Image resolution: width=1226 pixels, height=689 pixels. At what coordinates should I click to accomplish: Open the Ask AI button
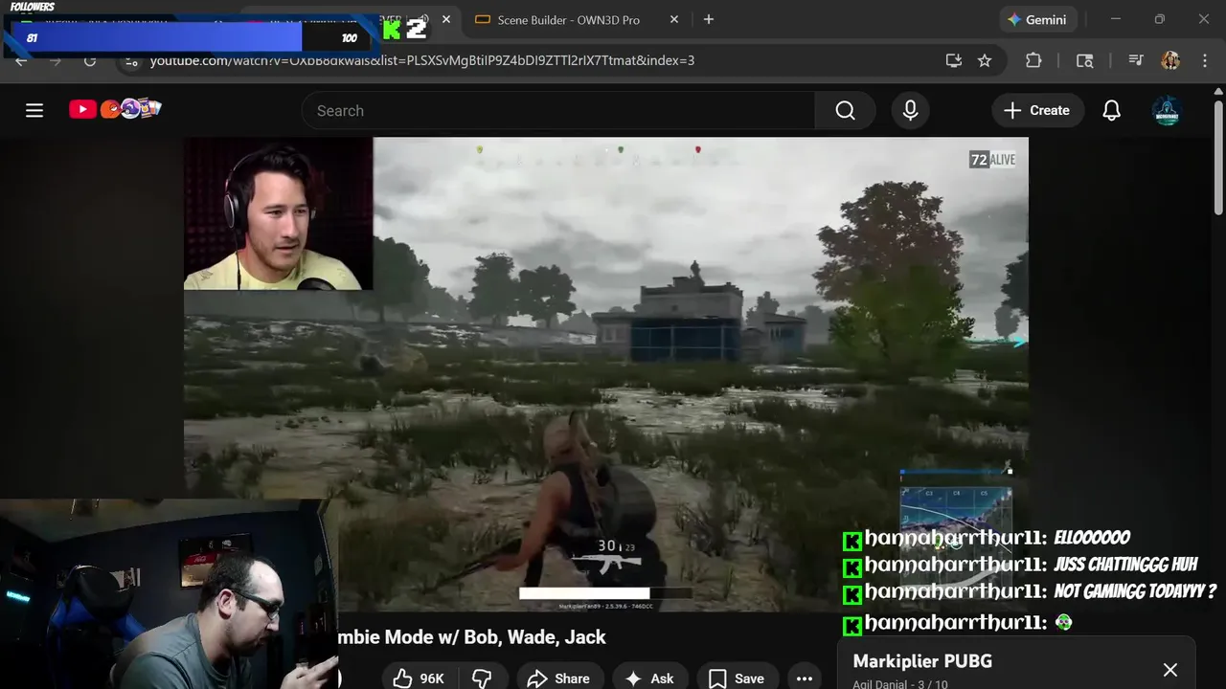(649, 678)
